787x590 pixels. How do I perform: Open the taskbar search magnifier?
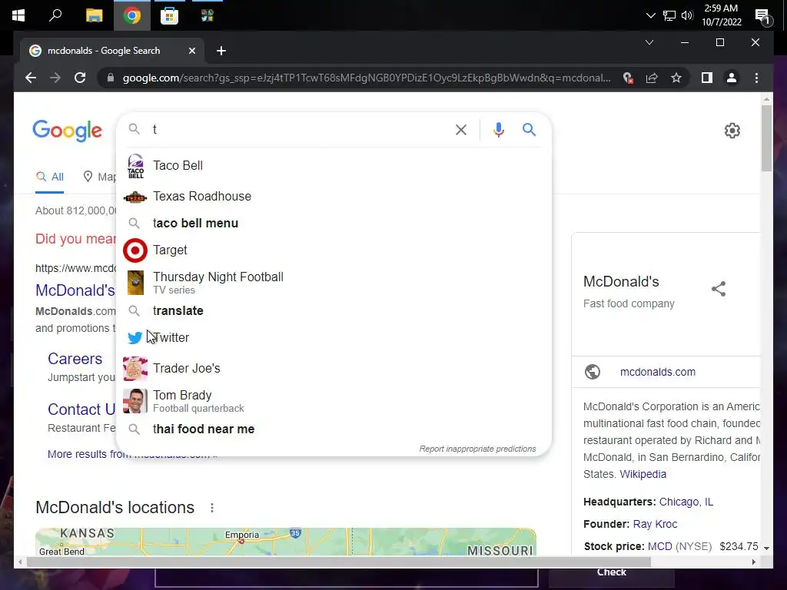[x=55, y=15]
